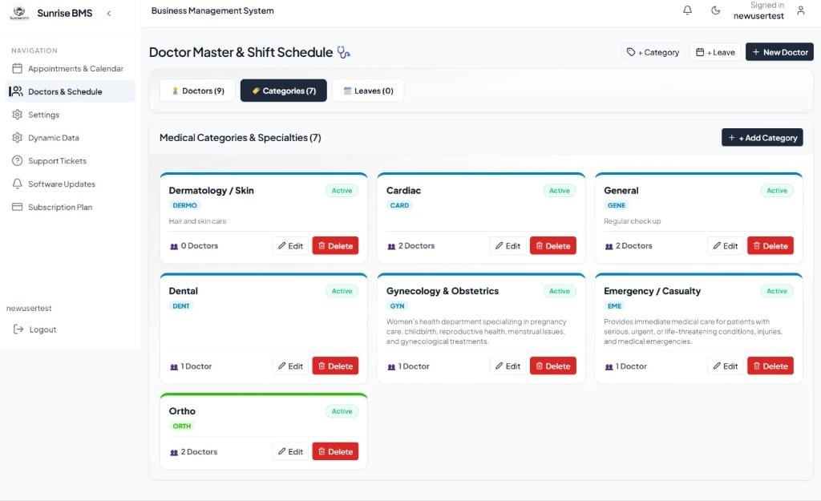Delete the General category

click(770, 246)
